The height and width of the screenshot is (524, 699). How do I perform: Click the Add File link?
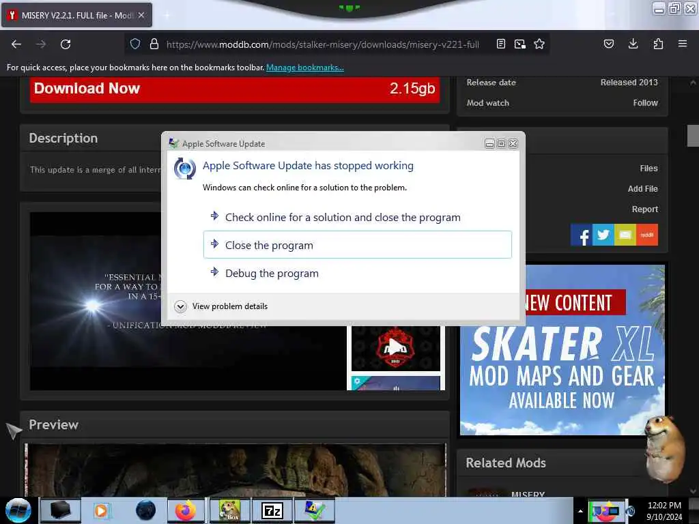point(642,189)
